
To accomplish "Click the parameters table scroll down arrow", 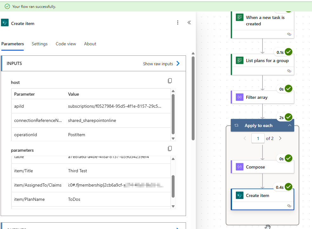I will (x=173, y=206).
